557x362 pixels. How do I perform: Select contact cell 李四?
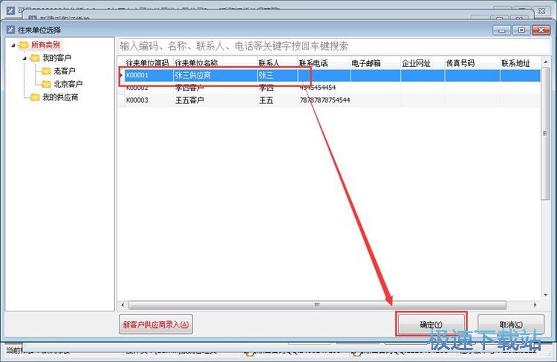[277, 88]
